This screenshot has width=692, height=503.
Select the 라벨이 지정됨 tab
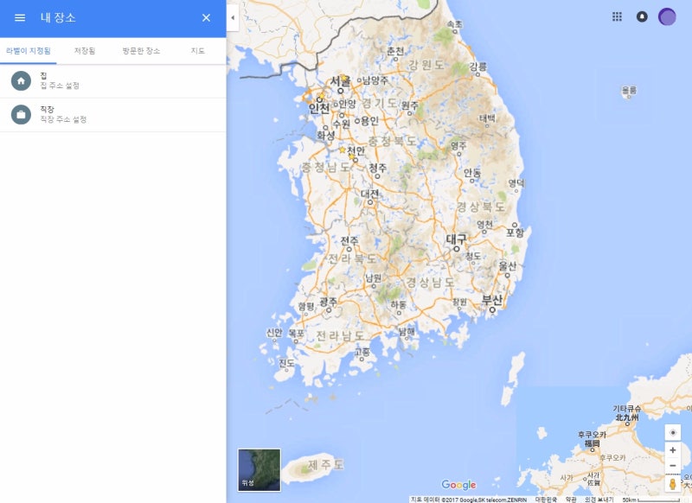pyautogui.click(x=29, y=51)
